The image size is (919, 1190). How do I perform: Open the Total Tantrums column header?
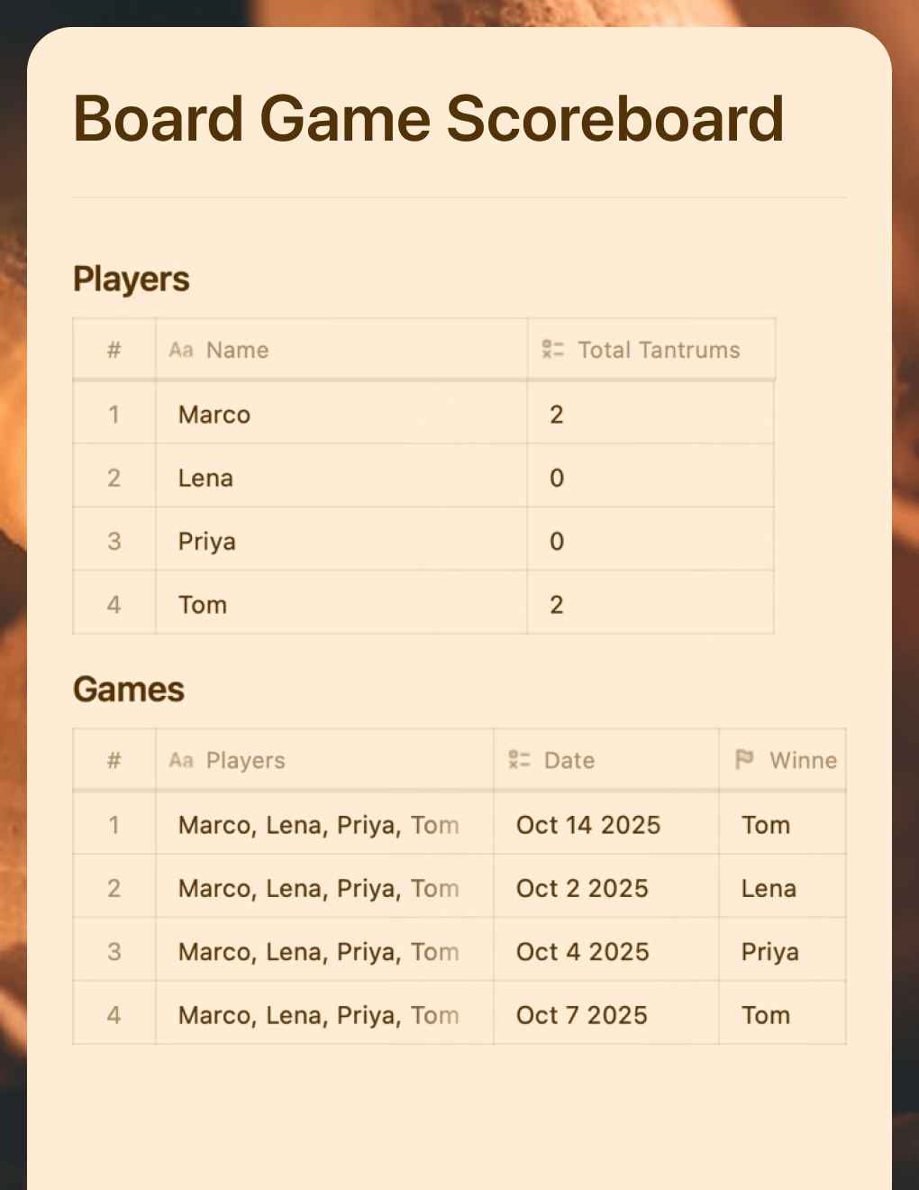660,350
